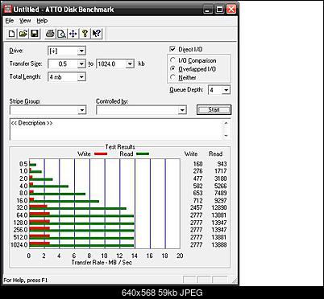Open the Drive dropdown

[81, 51]
